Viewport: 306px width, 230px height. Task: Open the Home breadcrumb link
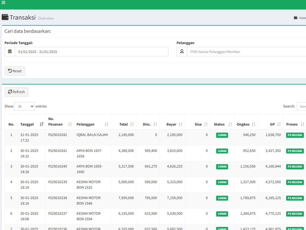(302, 18)
